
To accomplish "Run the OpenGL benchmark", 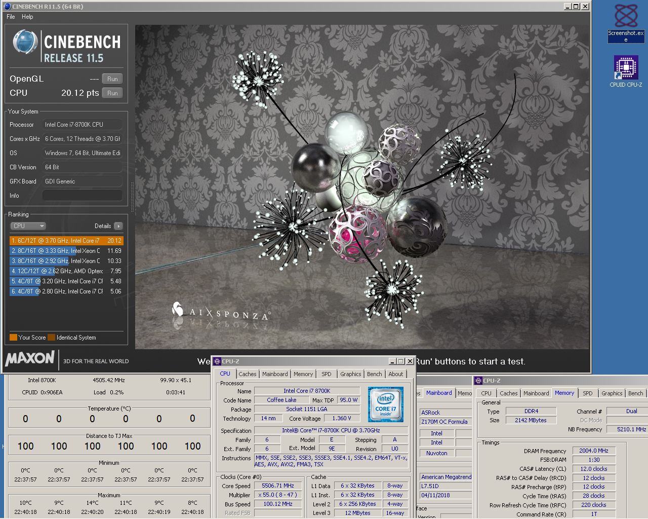I will click(x=112, y=79).
